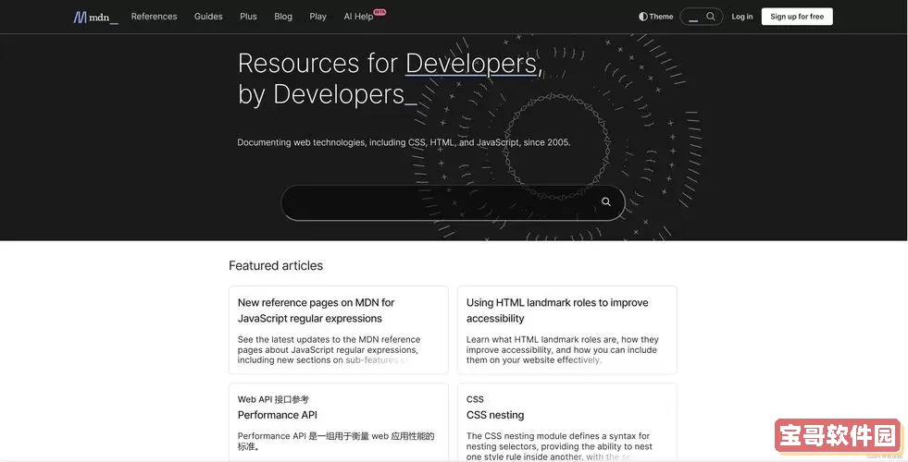
Task: Go to the Blog page
Action: coord(283,17)
